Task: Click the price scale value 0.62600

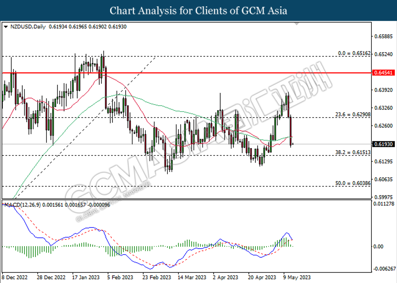Action: (384, 126)
